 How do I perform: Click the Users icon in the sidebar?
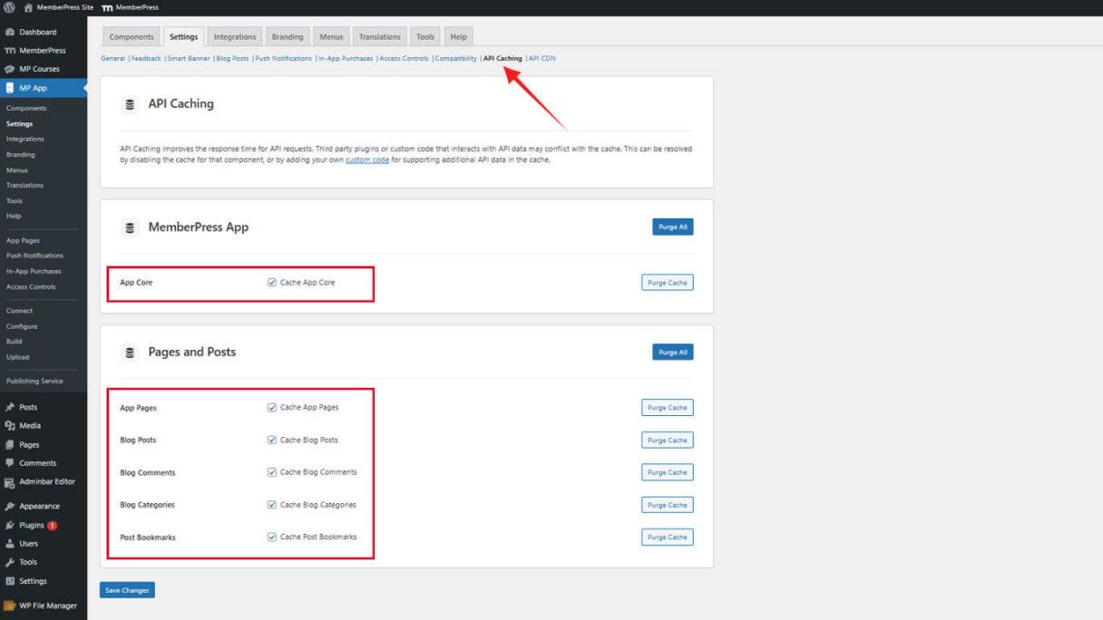(x=8, y=543)
